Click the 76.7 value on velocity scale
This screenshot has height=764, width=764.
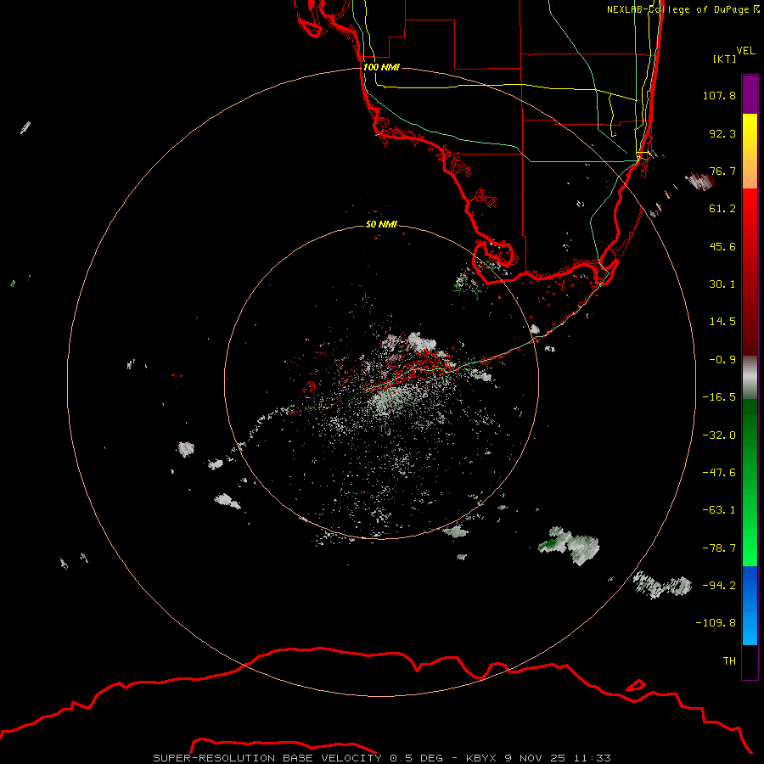(x=722, y=171)
